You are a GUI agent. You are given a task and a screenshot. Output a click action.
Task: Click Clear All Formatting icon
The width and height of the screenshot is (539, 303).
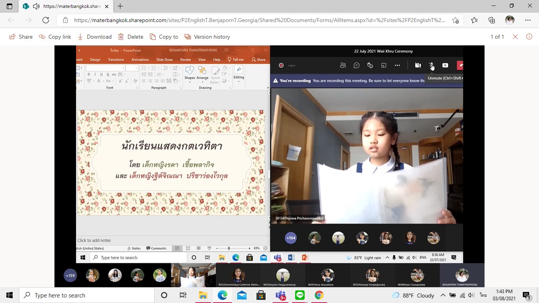(135, 81)
